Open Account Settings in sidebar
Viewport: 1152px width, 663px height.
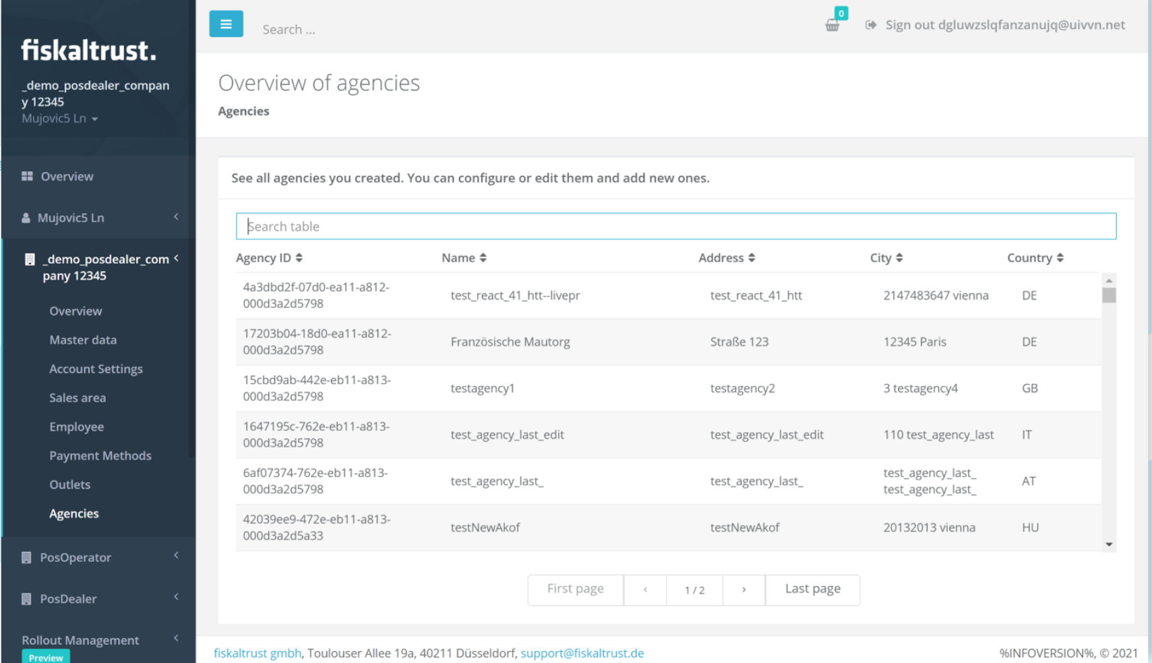coord(96,369)
